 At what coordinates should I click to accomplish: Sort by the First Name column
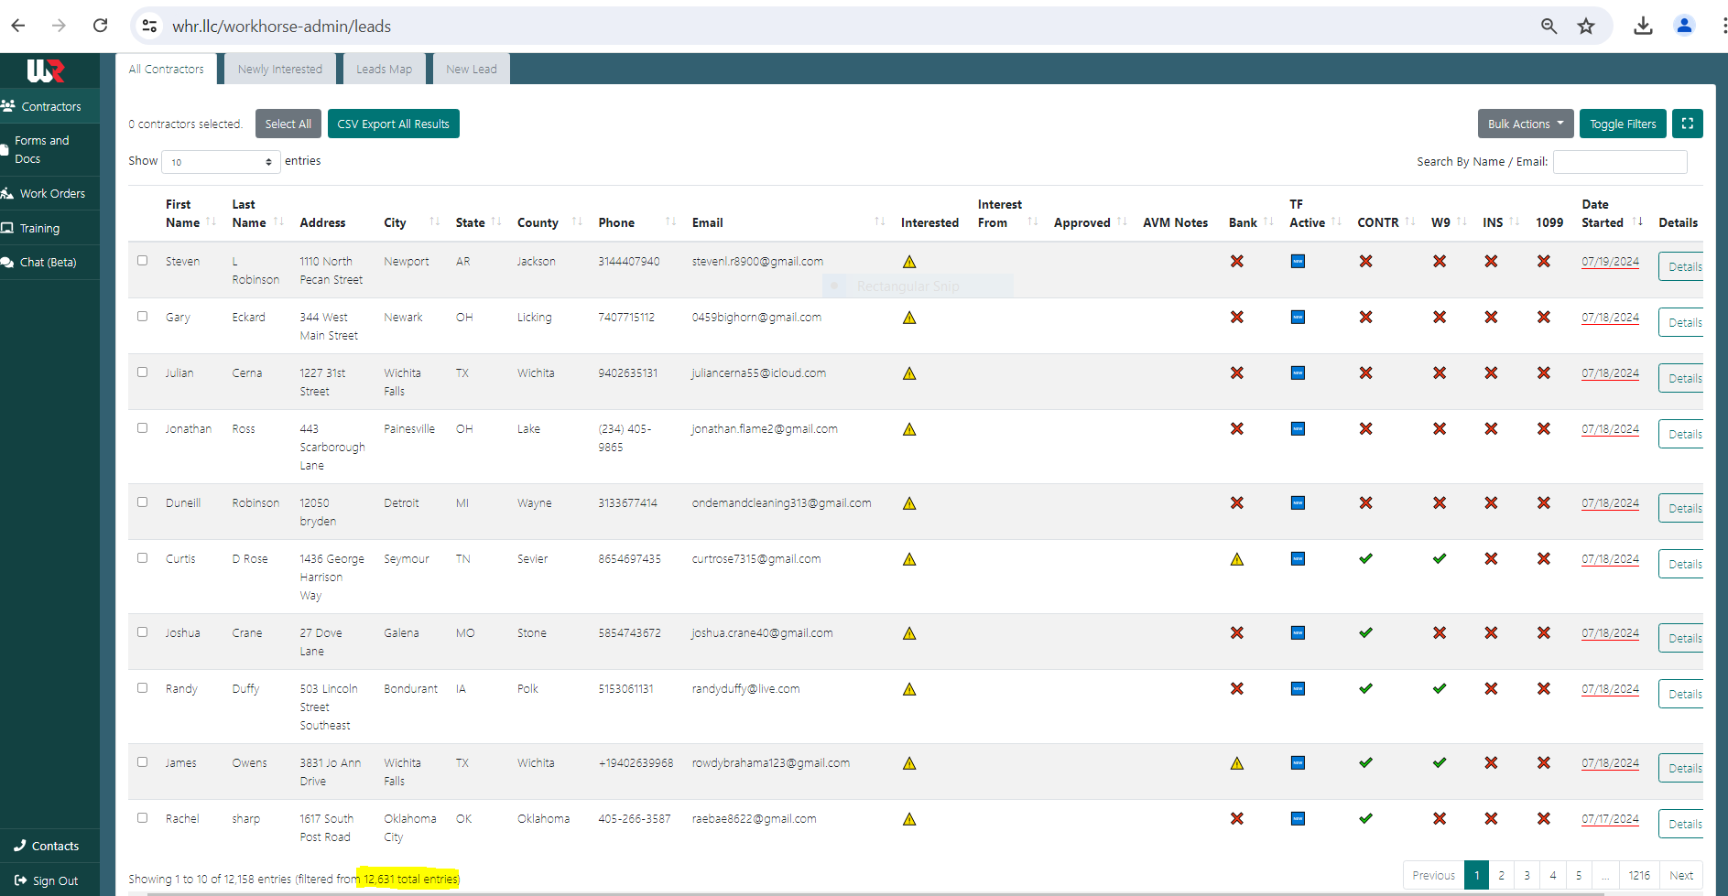click(x=190, y=213)
